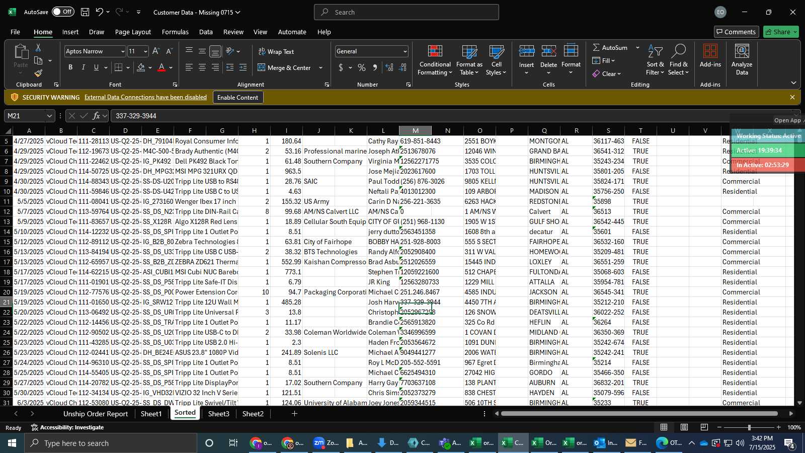The image size is (805, 453).
Task: Click the AutoSum sigma button
Action: (610, 47)
